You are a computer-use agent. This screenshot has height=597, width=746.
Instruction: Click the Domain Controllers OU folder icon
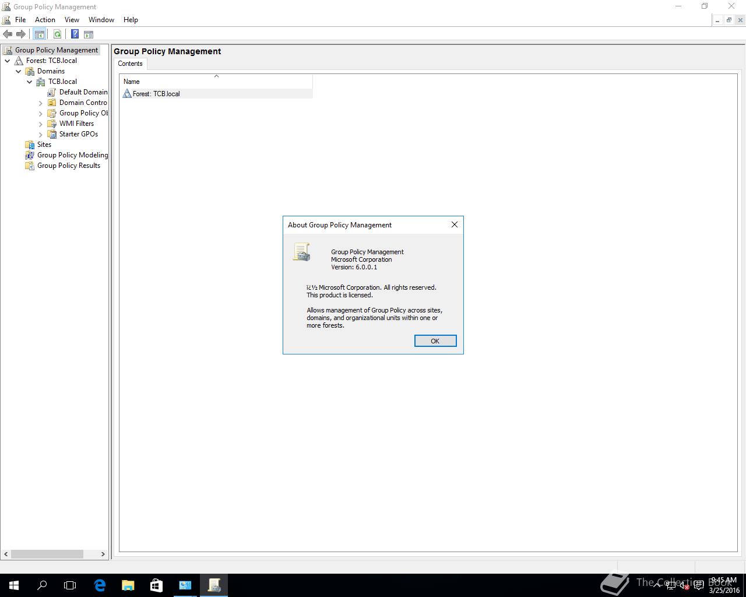52,103
